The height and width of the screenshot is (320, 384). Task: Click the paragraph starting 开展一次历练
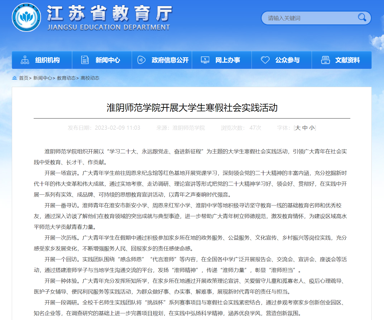tap(190, 243)
